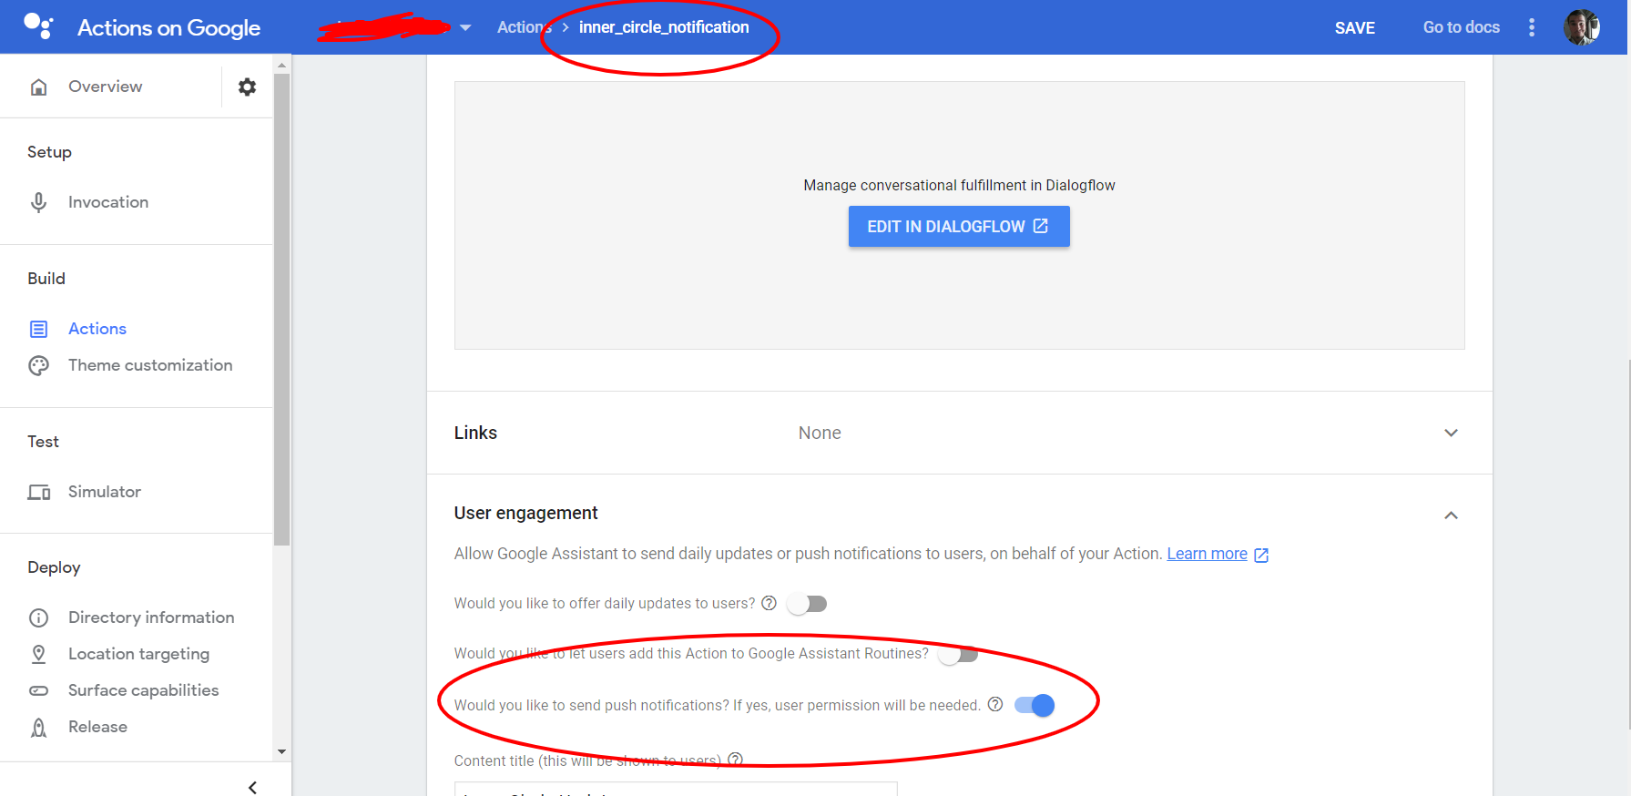Click the Overview home icon
This screenshot has height=796, width=1631.
tap(38, 87)
